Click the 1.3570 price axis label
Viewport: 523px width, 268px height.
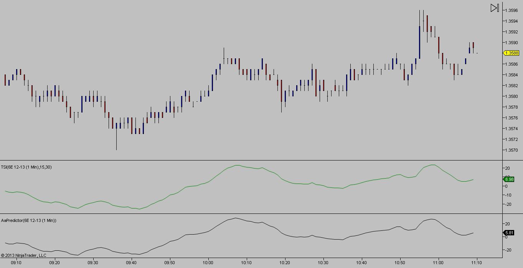(x=512, y=150)
